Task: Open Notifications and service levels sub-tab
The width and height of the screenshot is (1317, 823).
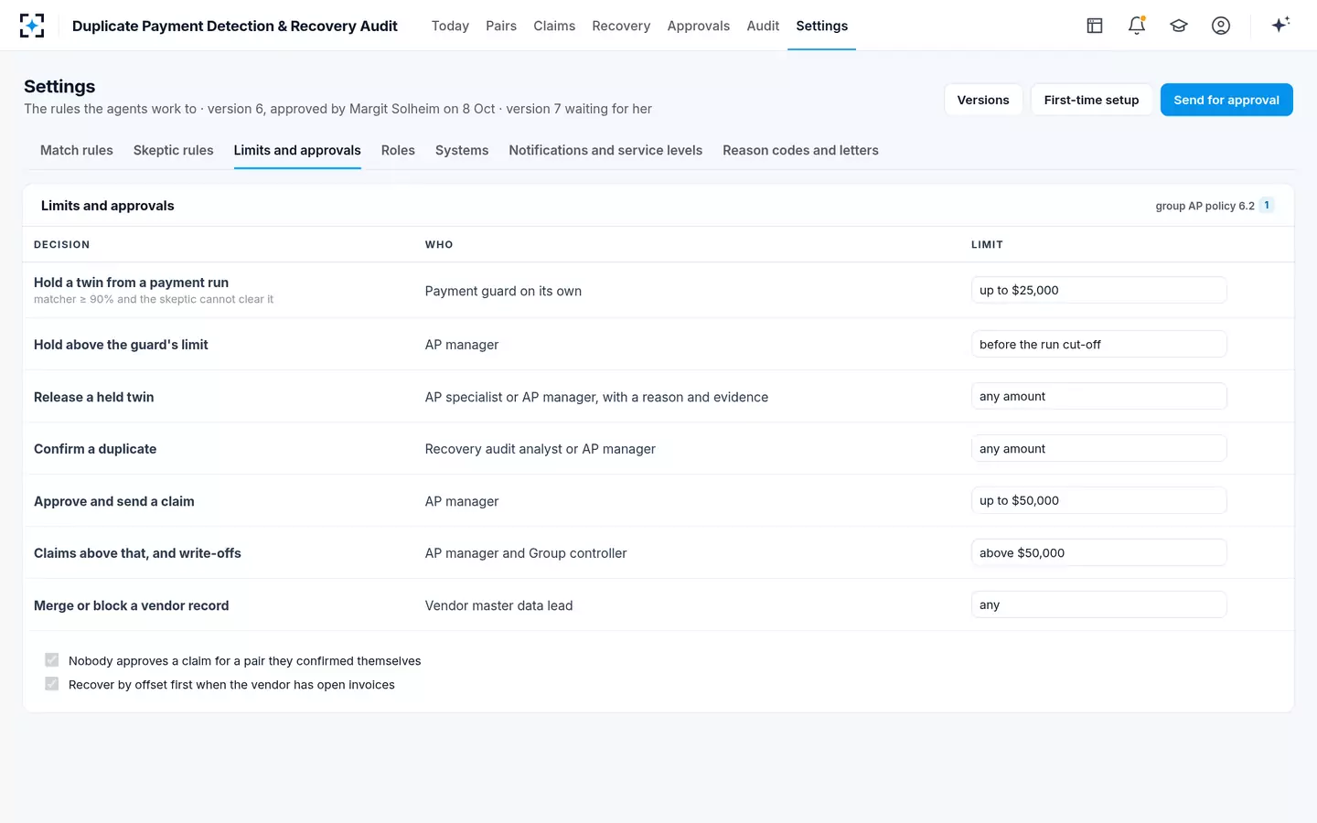Action: coord(605,150)
